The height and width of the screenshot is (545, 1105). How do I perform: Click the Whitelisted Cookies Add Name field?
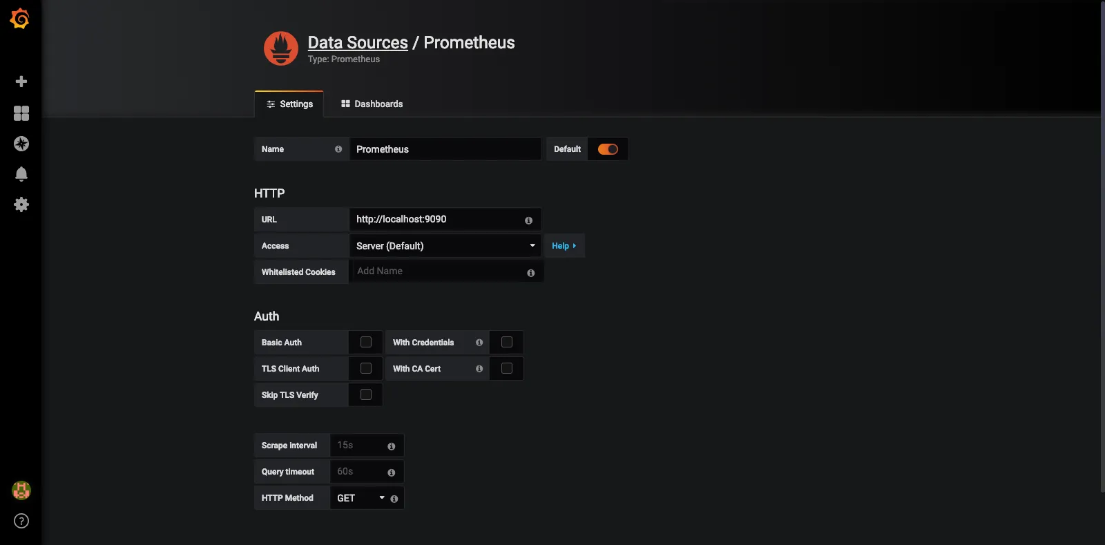445,271
